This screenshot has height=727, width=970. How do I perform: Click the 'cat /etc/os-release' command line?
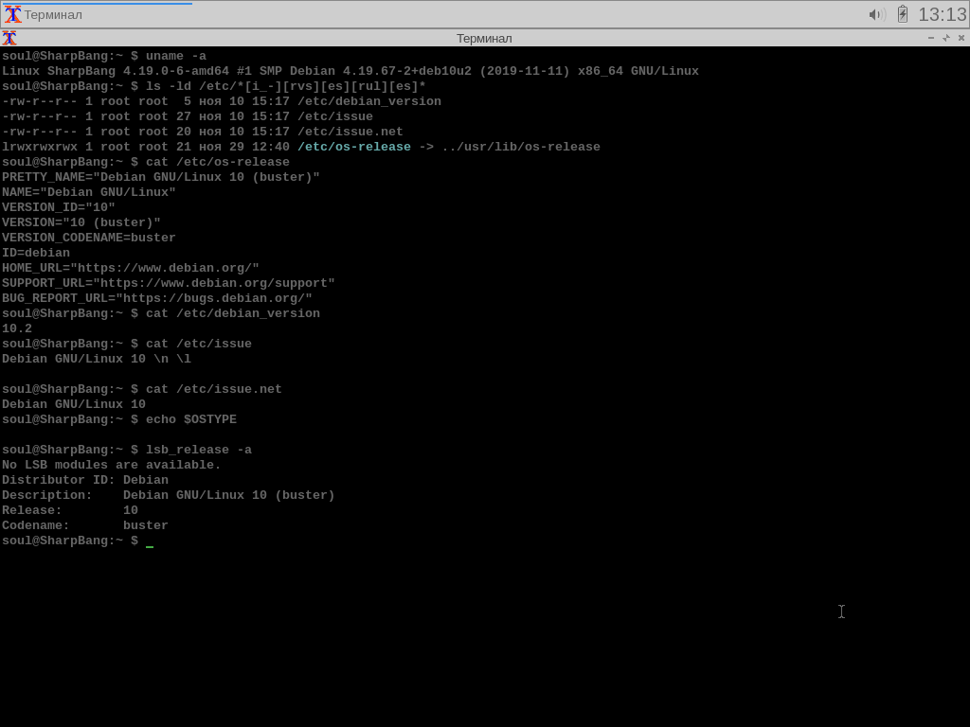(x=145, y=162)
